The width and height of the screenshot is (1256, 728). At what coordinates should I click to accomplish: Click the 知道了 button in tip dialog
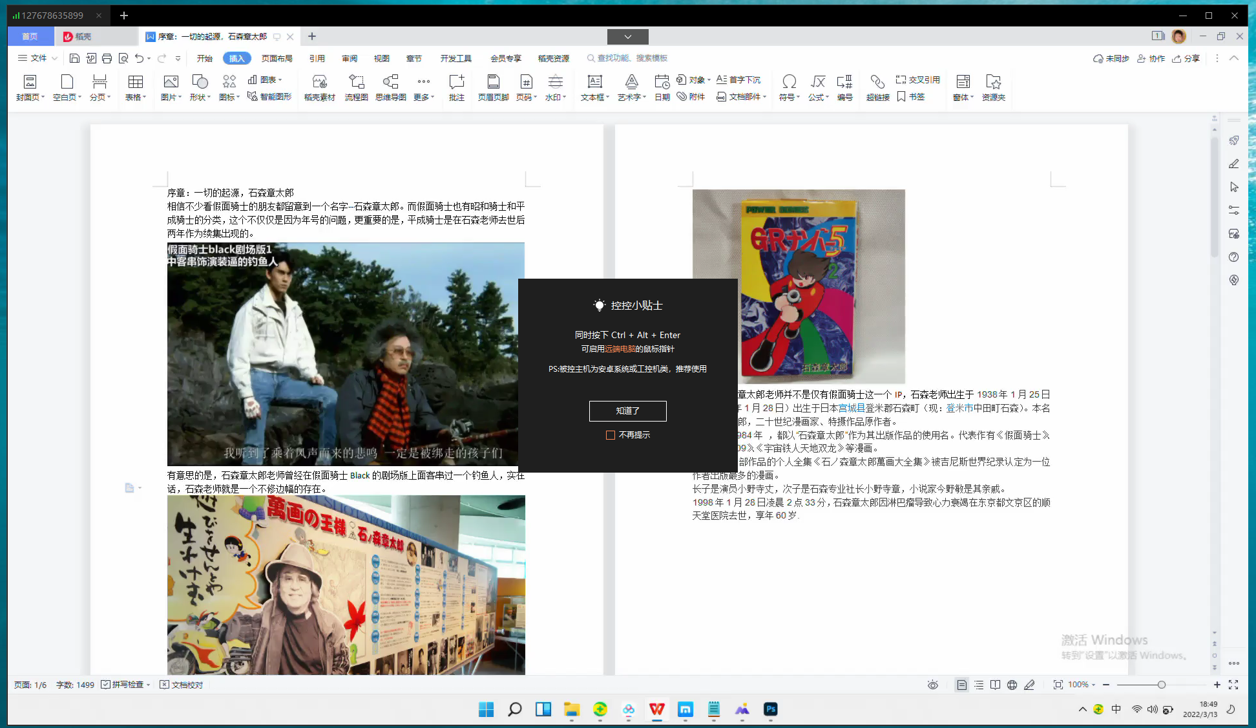(627, 411)
